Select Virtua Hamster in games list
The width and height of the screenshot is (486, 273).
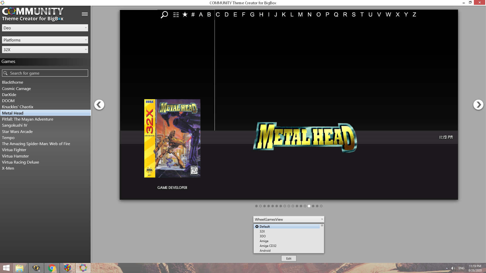point(45,156)
